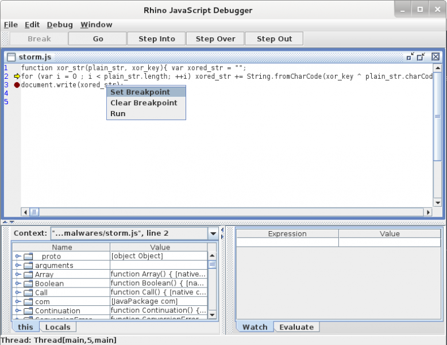Switch to the Locals tab
Image resolution: width=447 pixels, height=345 pixels.
tap(57, 327)
